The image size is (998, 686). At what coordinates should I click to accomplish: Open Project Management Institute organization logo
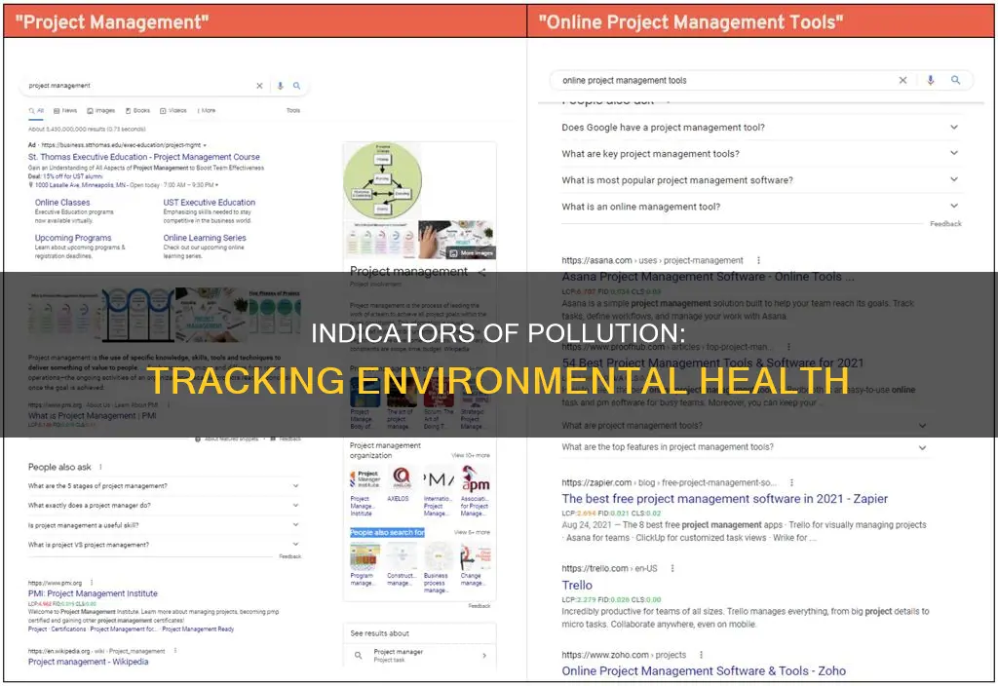[x=365, y=478]
